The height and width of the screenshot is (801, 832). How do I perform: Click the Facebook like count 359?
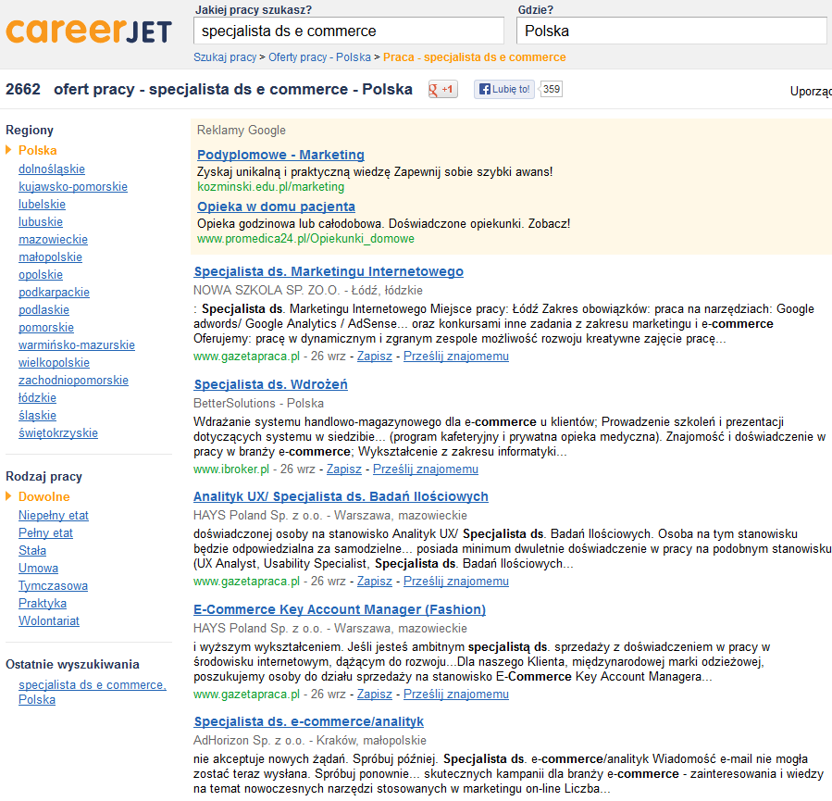point(552,89)
